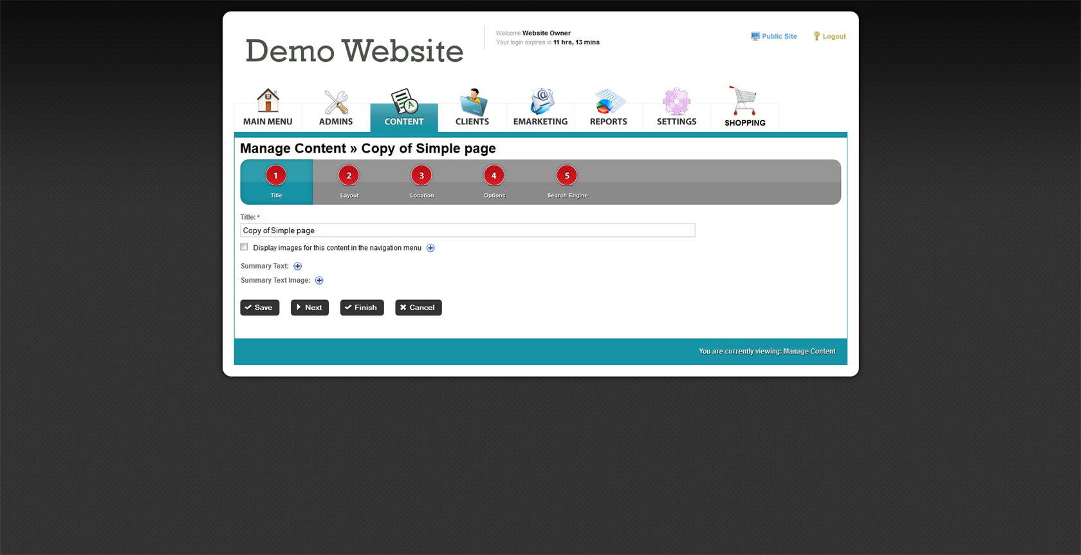Screen dimensions: 1081x555
Task: Open the Admins wrench tools icon
Action: tap(336, 102)
